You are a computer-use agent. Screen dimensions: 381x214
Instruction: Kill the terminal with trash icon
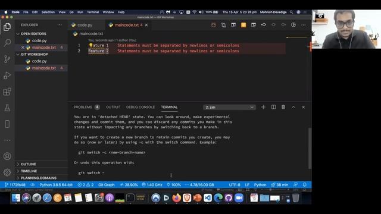(283, 107)
